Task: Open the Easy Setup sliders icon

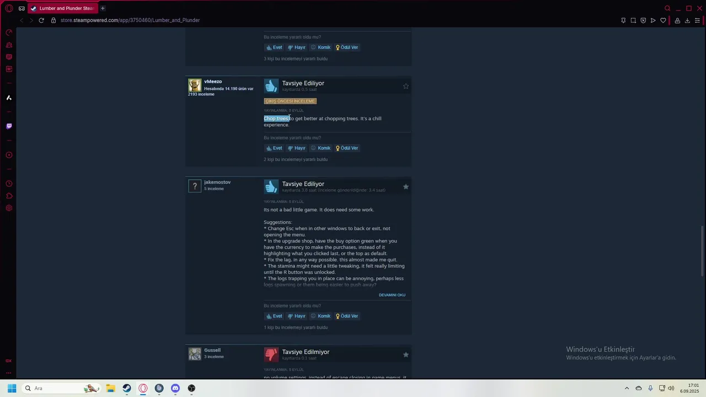Action: [x=697, y=20]
